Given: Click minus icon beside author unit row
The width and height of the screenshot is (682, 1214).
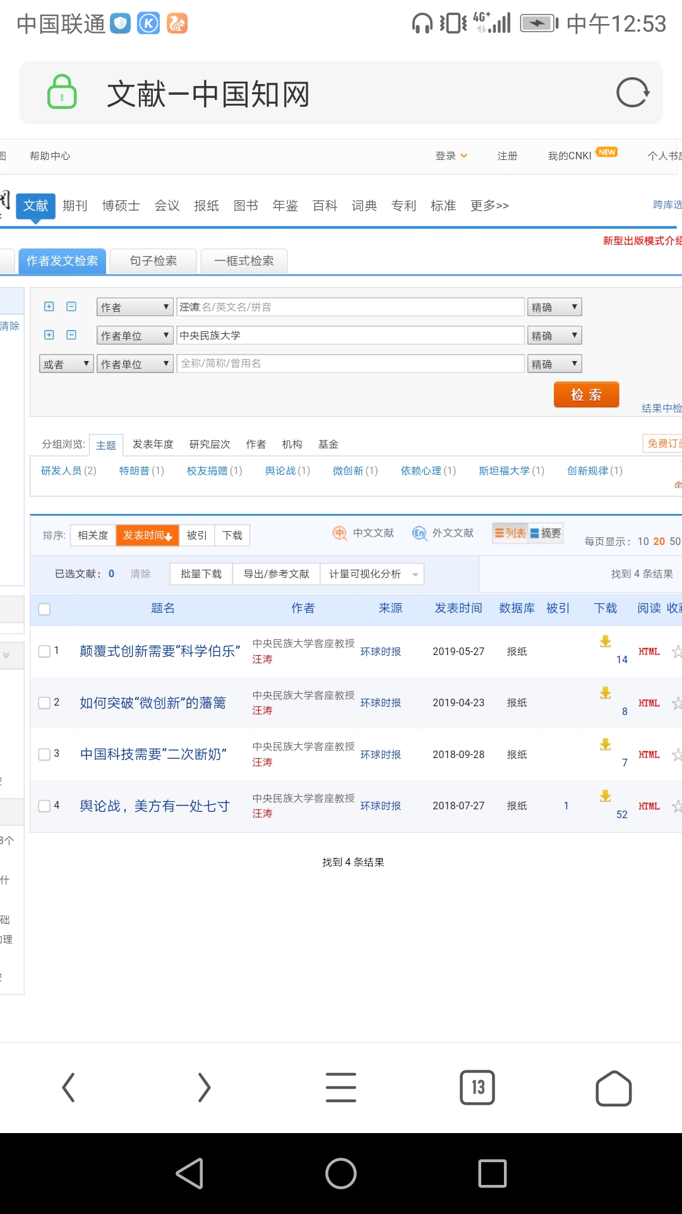Looking at the screenshot, I should (x=71, y=335).
